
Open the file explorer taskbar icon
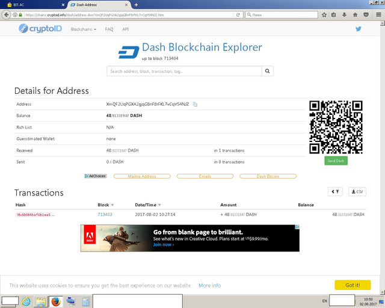[41, 301]
